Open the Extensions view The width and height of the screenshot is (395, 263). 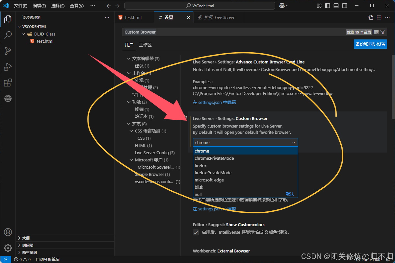tap(8, 83)
